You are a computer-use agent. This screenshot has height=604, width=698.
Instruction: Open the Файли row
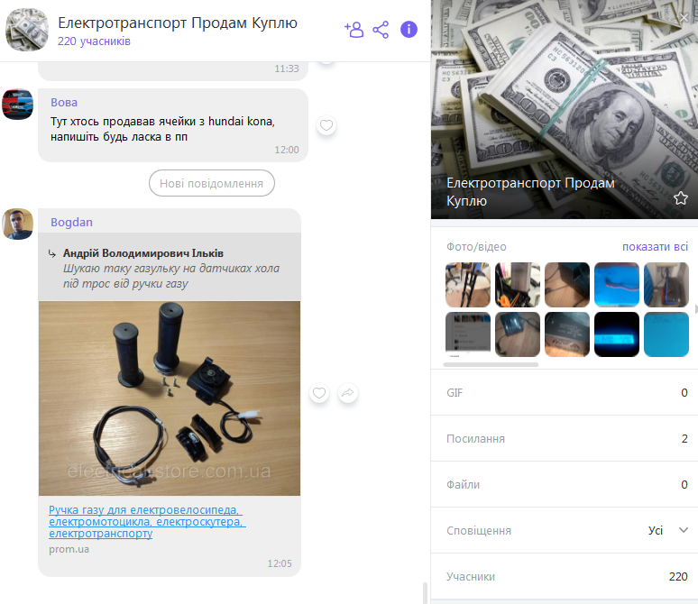point(564,484)
